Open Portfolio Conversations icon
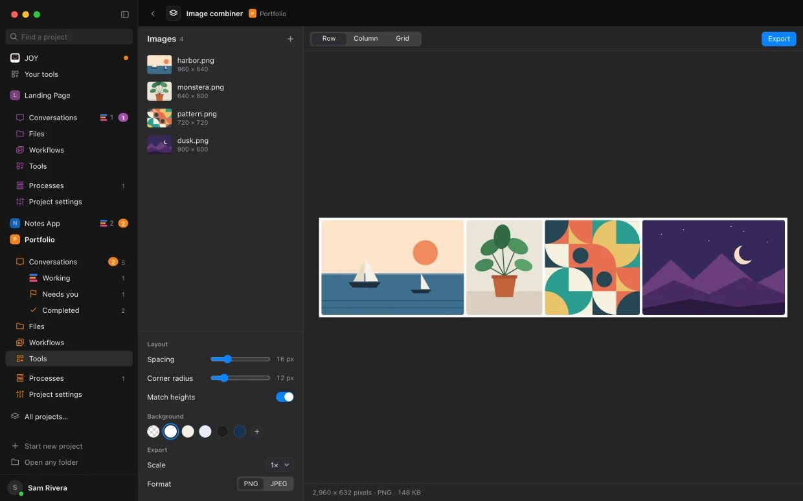 pyautogui.click(x=20, y=262)
